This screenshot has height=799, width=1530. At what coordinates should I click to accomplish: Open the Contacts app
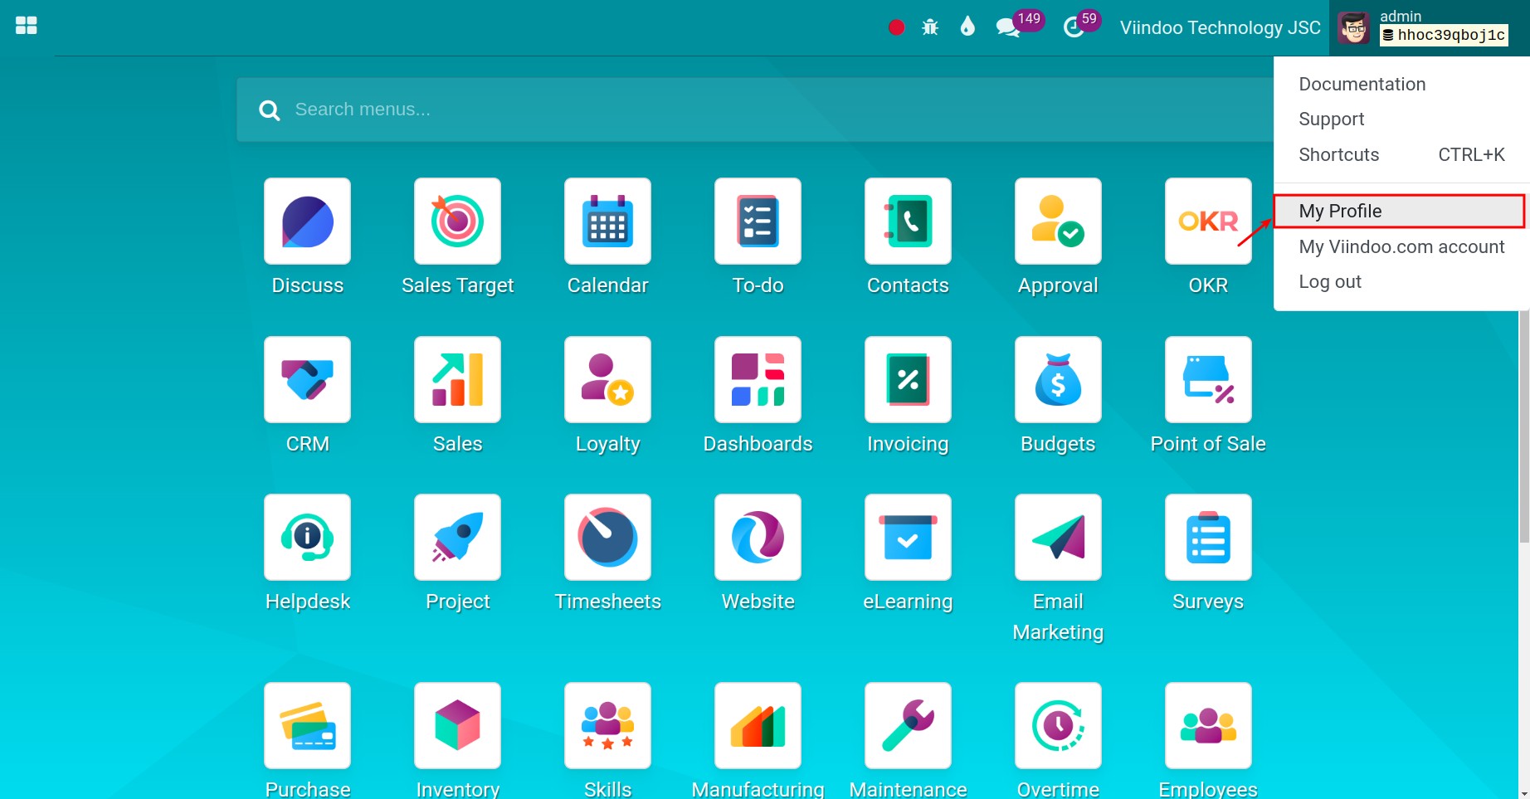[x=908, y=222]
